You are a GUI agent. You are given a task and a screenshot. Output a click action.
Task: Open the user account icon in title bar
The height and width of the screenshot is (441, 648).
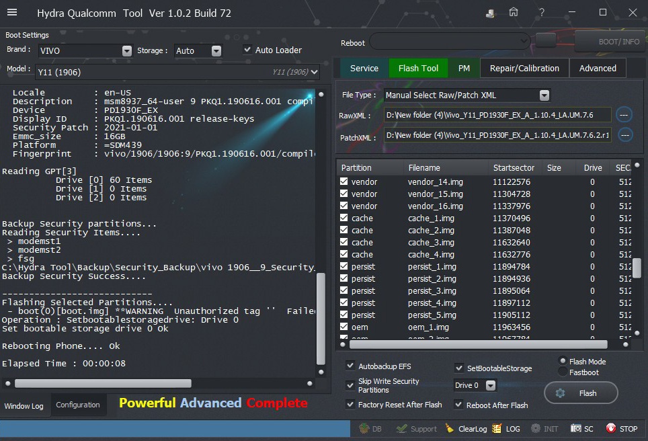pos(490,13)
